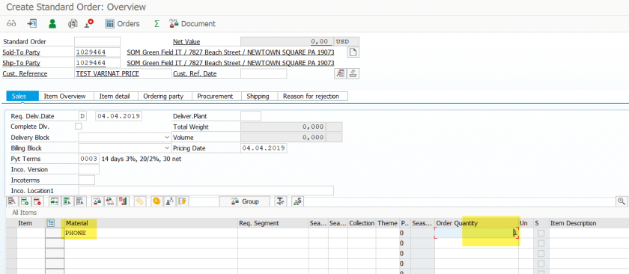Click the item hierarchy display icon
Viewport: 629px width, 274px height.
(x=109, y=201)
